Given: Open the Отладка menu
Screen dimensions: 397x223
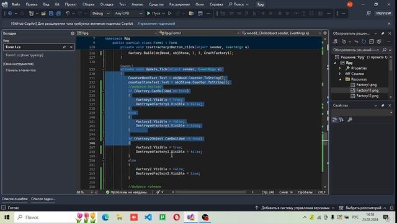Looking at the screenshot, I should click(107, 4).
